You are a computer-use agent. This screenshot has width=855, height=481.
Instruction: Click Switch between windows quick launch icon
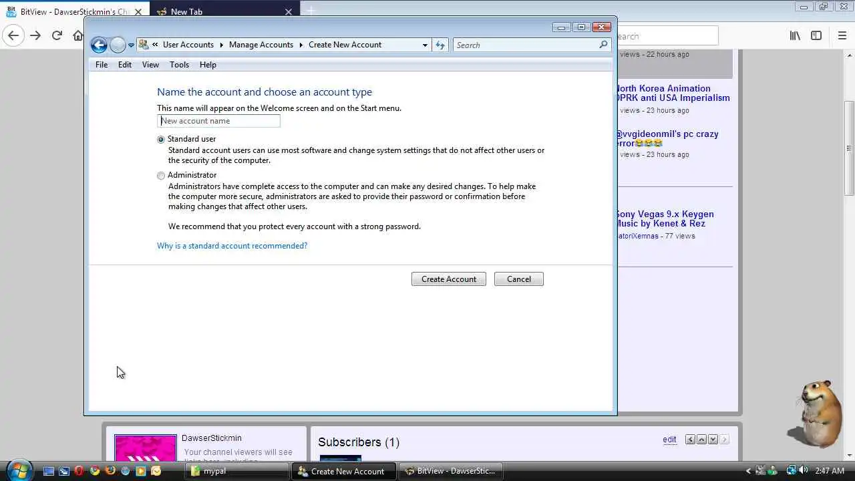coord(64,471)
